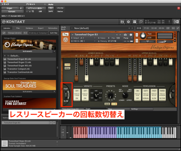Load Tonewheel Organ C3.nki from the list
The width and height of the screenshot is (181, 151).
coord(19,62)
